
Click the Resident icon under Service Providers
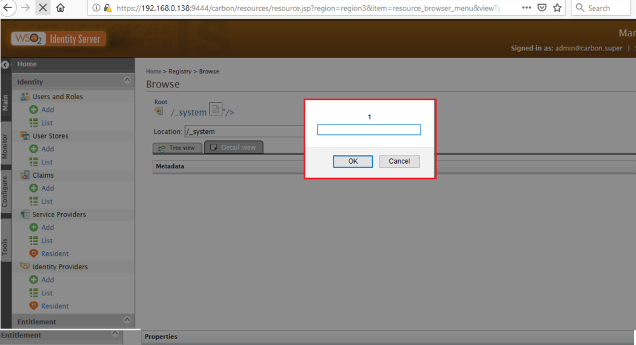pos(33,253)
